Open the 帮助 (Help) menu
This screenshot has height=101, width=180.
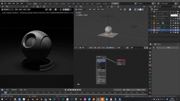coord(22,4)
